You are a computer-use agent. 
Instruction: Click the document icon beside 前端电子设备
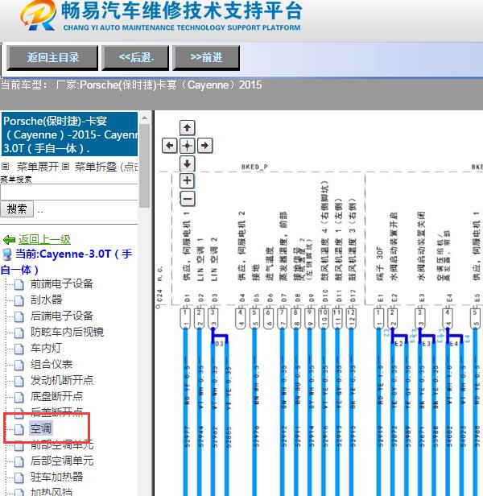(x=19, y=284)
